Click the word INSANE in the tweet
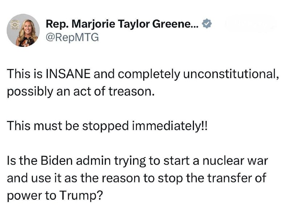The height and width of the screenshot is (218, 290). [x=68, y=74]
